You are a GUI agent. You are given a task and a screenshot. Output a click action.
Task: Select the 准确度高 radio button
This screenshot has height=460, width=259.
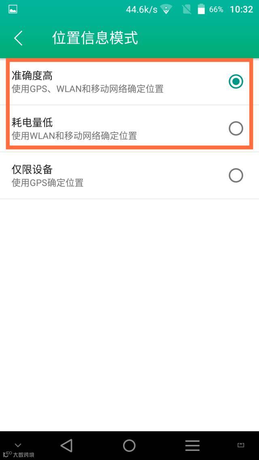click(x=236, y=82)
